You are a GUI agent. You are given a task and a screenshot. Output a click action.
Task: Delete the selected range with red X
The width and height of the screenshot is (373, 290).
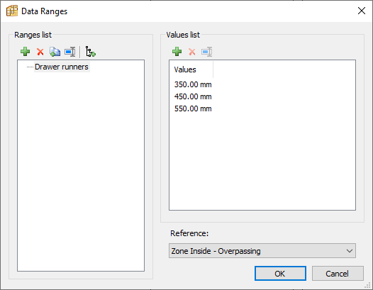coord(40,52)
